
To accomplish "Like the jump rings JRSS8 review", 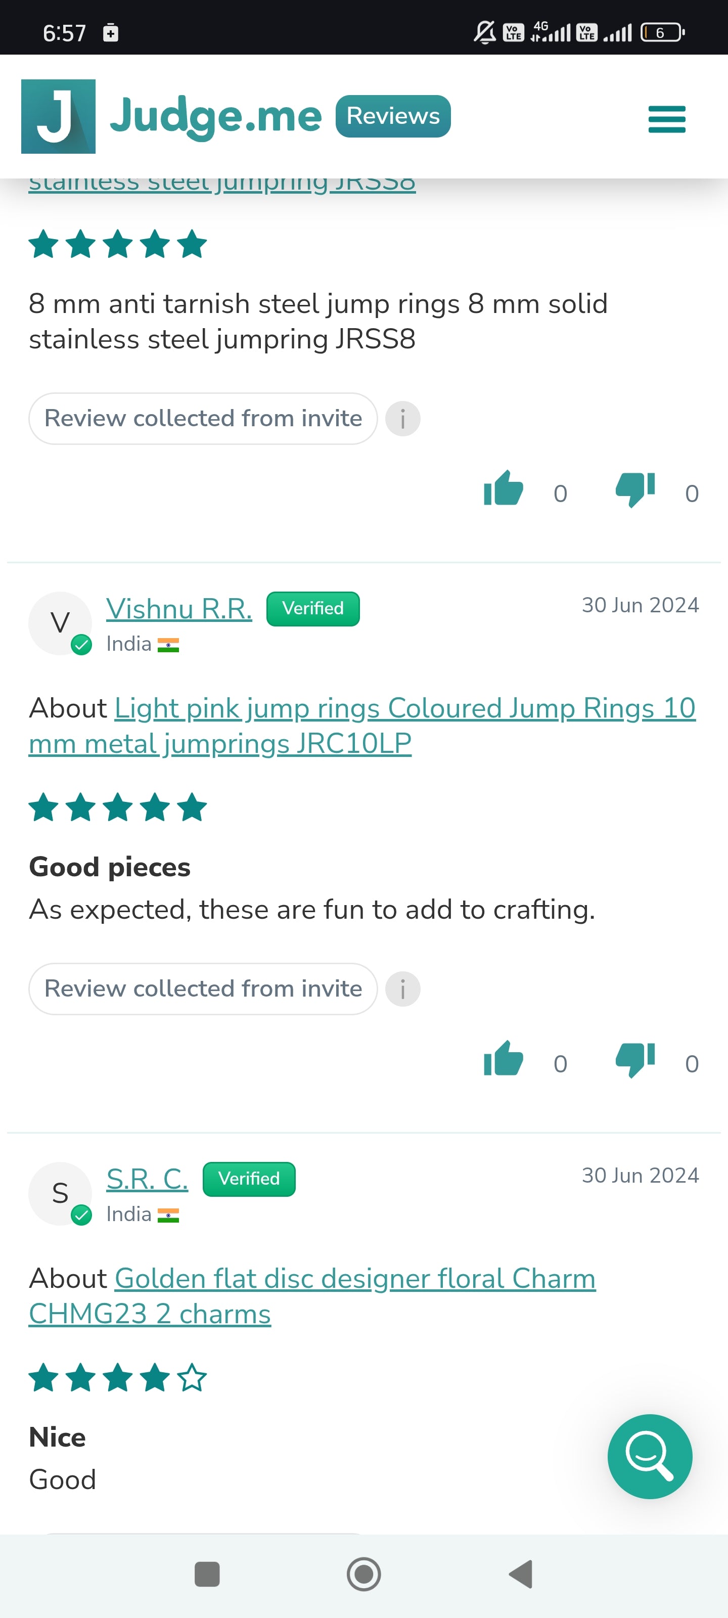I will point(503,488).
